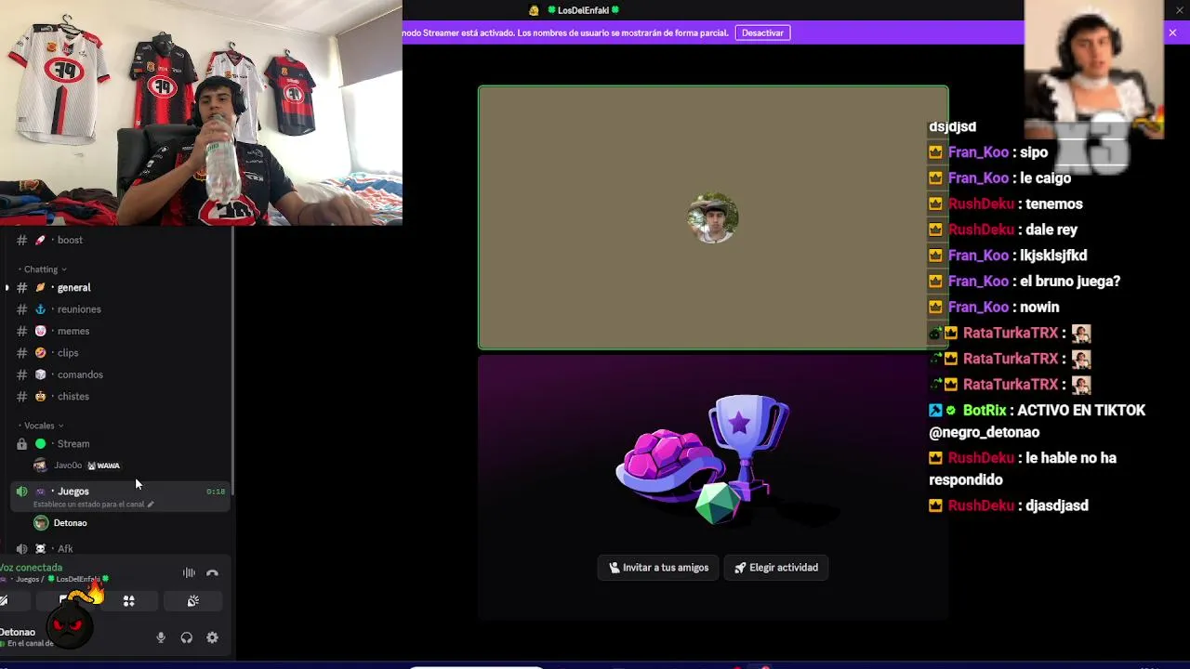Image resolution: width=1190 pixels, height=669 pixels.
Task: Click the lock icon beside the Stream channel
Action: point(21,444)
